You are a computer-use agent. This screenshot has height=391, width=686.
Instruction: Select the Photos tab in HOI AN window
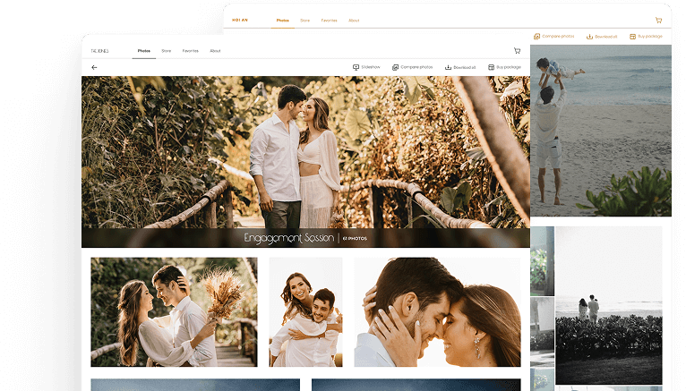click(283, 20)
